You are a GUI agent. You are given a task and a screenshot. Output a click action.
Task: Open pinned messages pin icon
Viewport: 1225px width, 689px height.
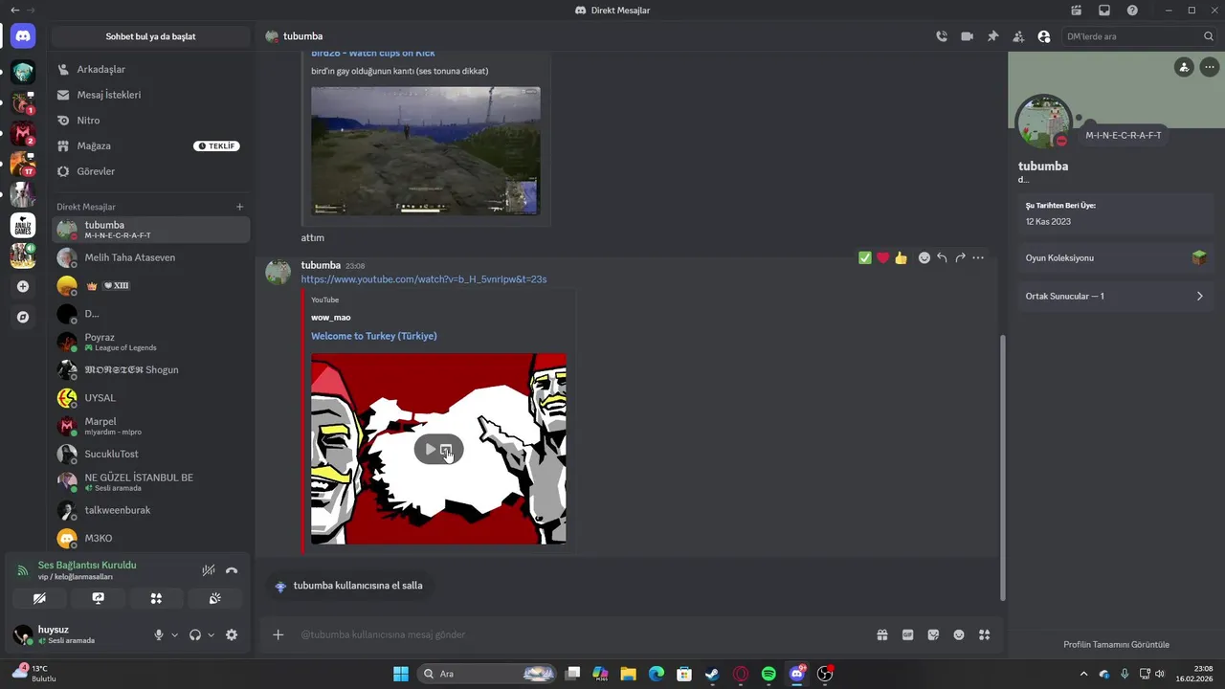click(992, 36)
